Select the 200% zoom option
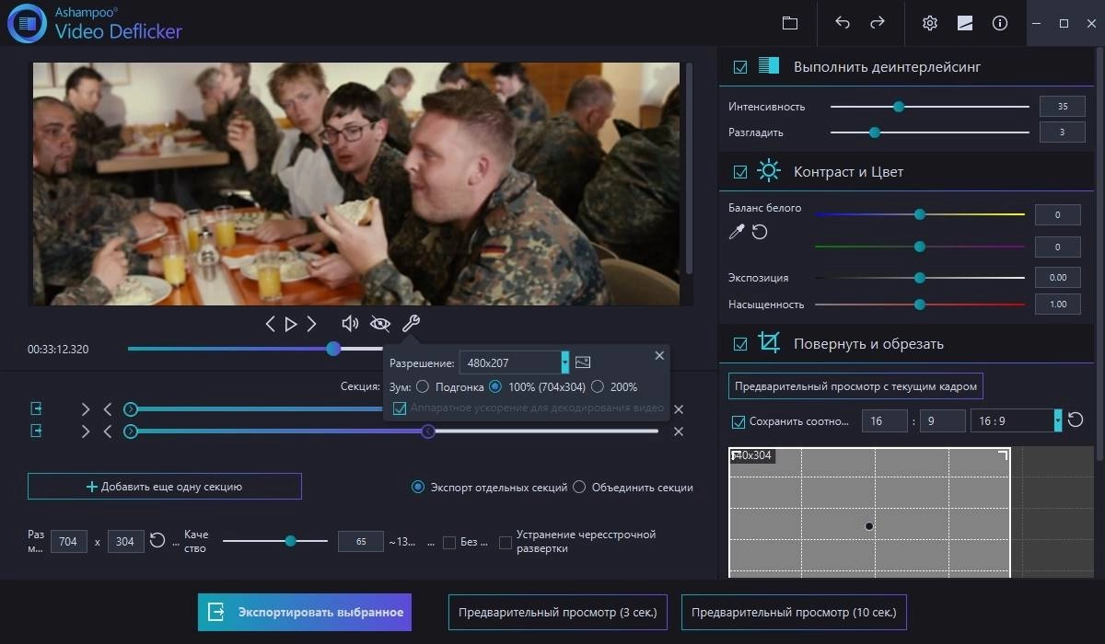This screenshot has width=1105, height=644. tap(598, 386)
